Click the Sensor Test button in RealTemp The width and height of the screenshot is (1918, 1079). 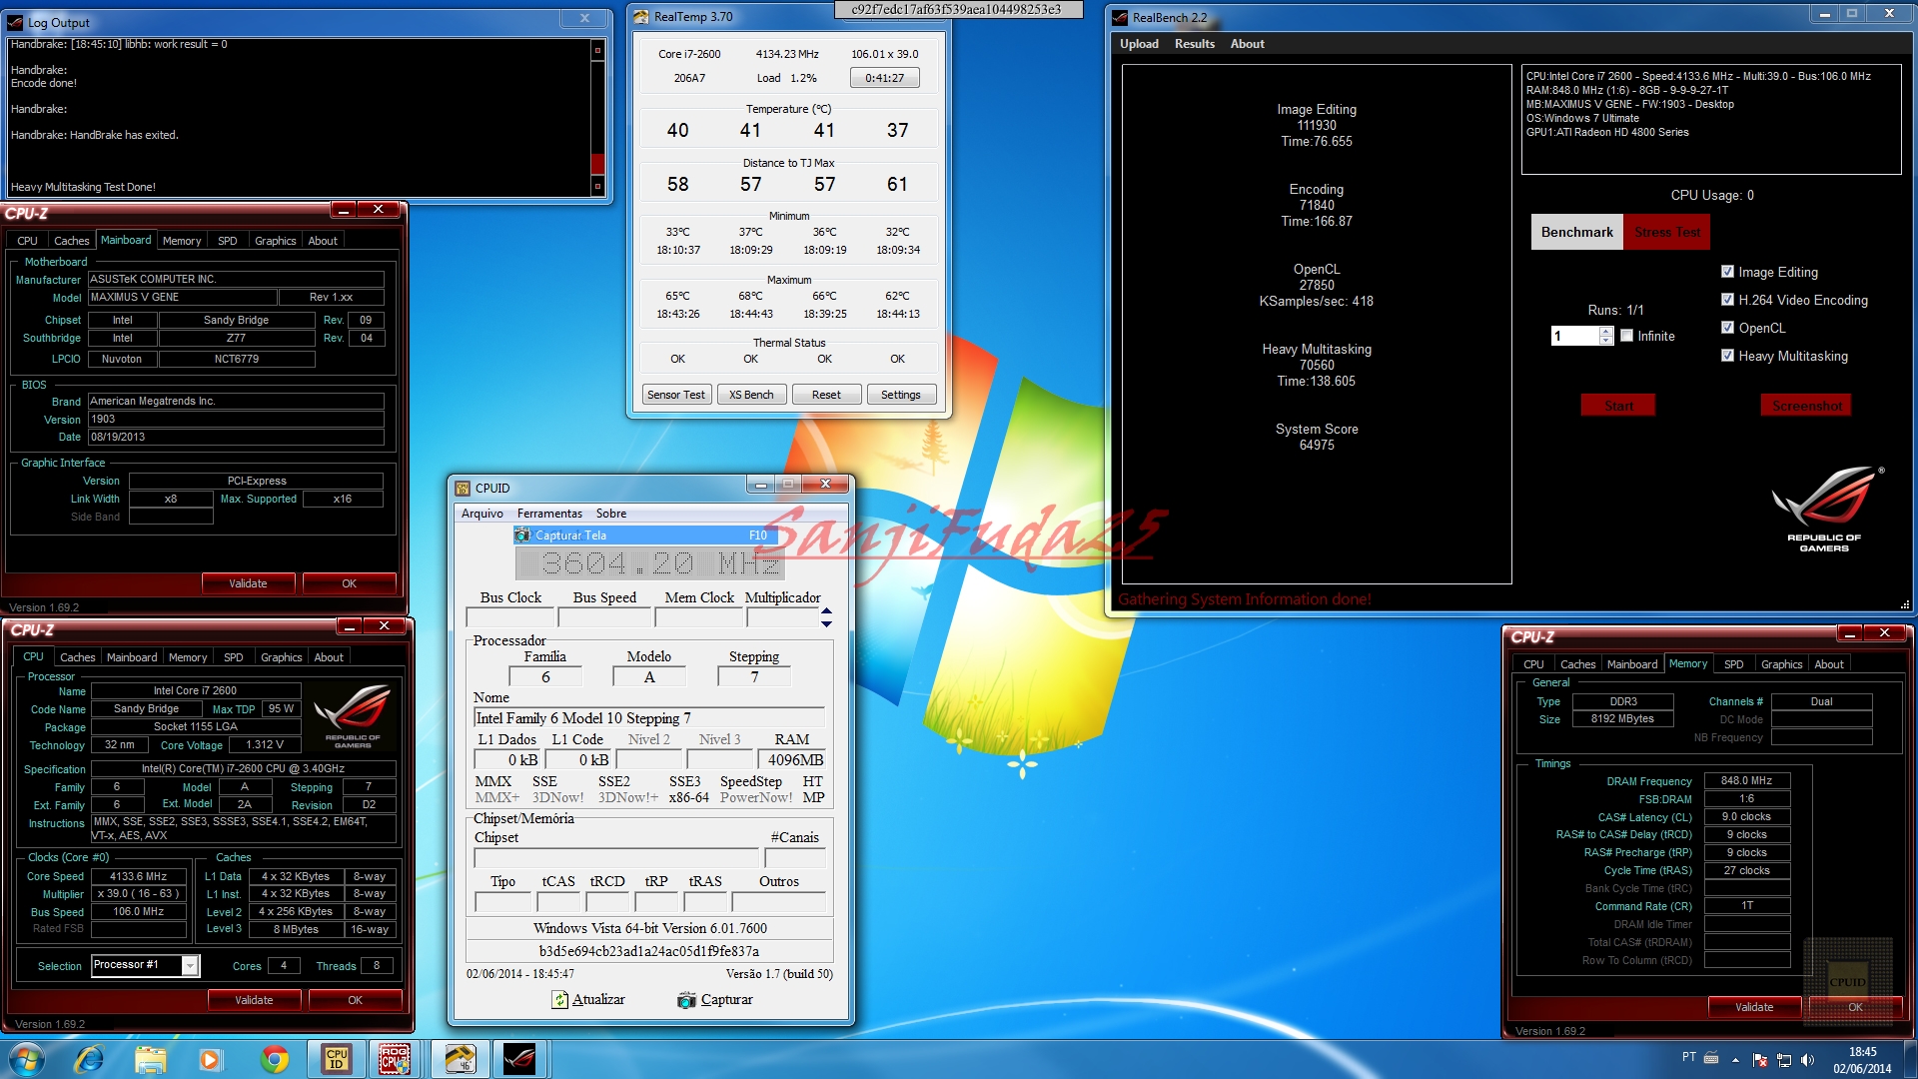[x=675, y=395]
